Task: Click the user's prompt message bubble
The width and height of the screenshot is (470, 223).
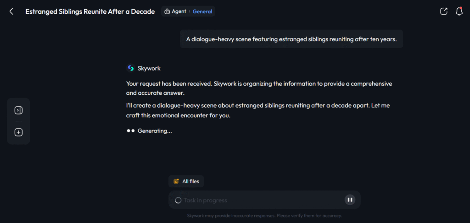Action: 291,39
